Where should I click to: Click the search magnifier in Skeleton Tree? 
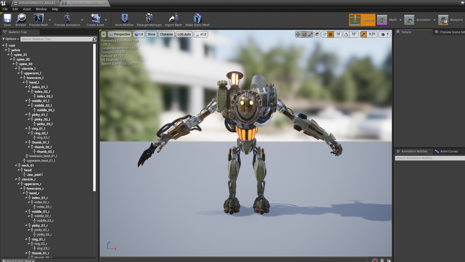click(94, 39)
